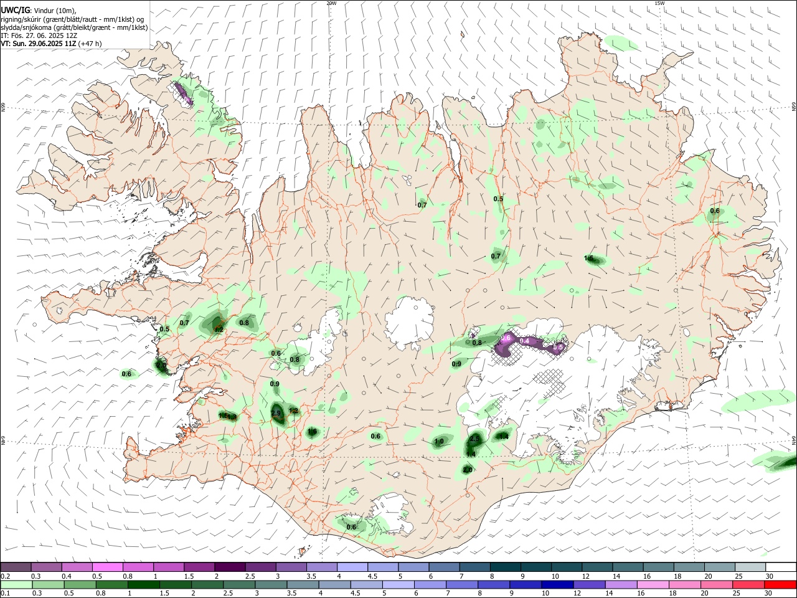Image resolution: width=797 pixels, height=598 pixels.
Task: Click the 'VT: Sun. 29.06.2025 11Z (+47 h)' line
Action: coord(51,44)
